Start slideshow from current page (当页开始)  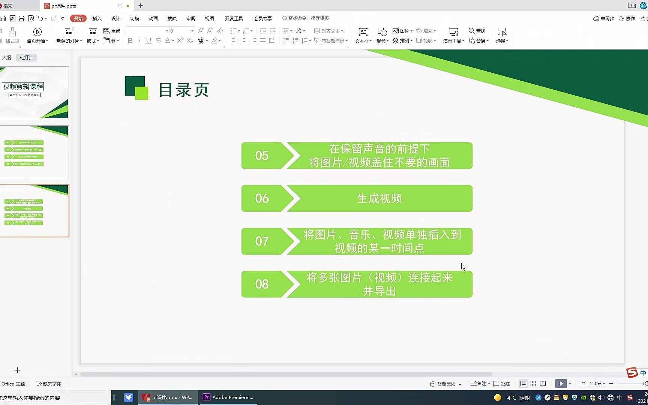[37, 36]
